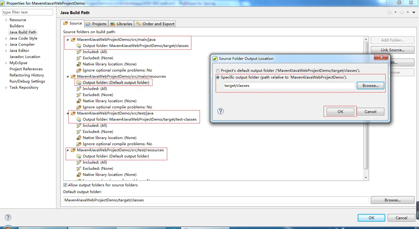This screenshot has height=229, width=419.
Task: Select 'Ignore optional compile problems: No' under src/test/java
Action: pyautogui.click(x=117, y=144)
